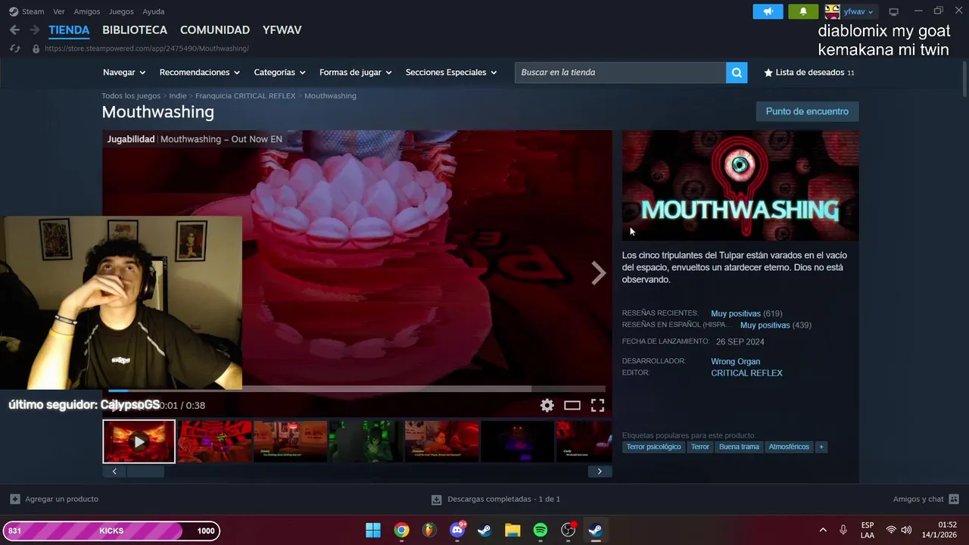This screenshot has width=969, height=545.
Task: Open Lista de deseados
Action: tap(809, 73)
